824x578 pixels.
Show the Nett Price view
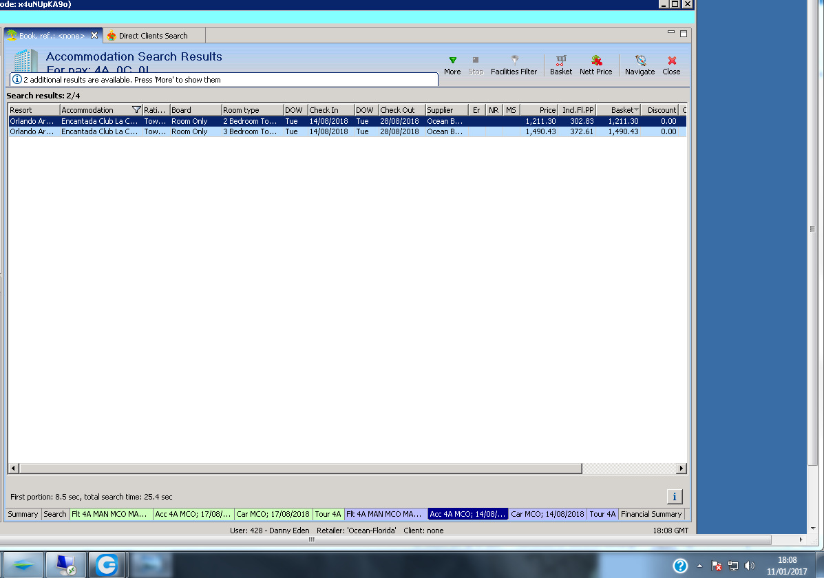click(x=596, y=65)
